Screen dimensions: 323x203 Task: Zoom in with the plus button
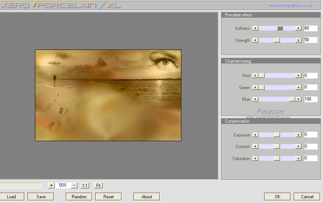51,185
